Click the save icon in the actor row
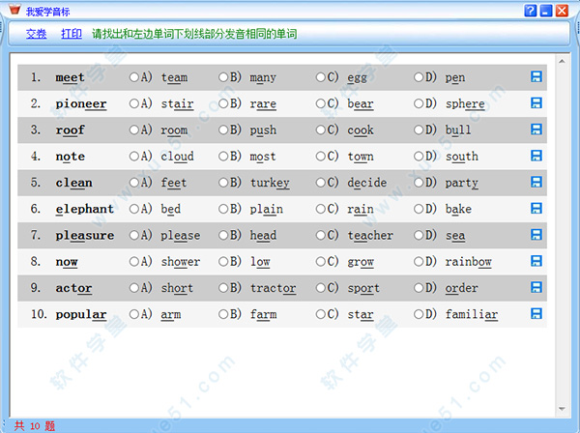Screen dimensions: 580x433 [x=536, y=287]
